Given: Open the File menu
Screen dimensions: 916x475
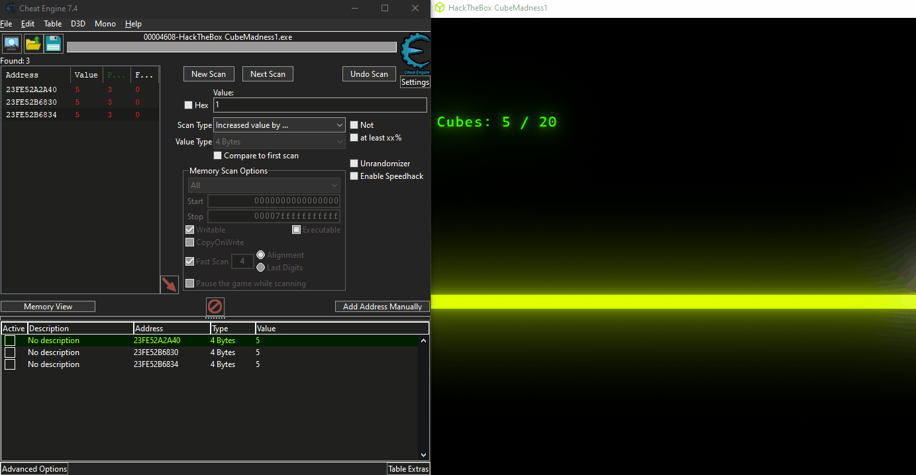Looking at the screenshot, I should (x=6, y=24).
